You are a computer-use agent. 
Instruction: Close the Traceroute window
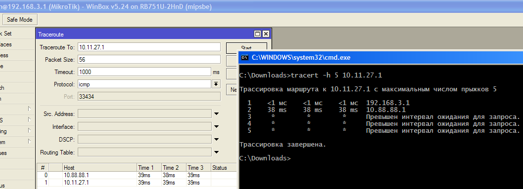pos(266,34)
